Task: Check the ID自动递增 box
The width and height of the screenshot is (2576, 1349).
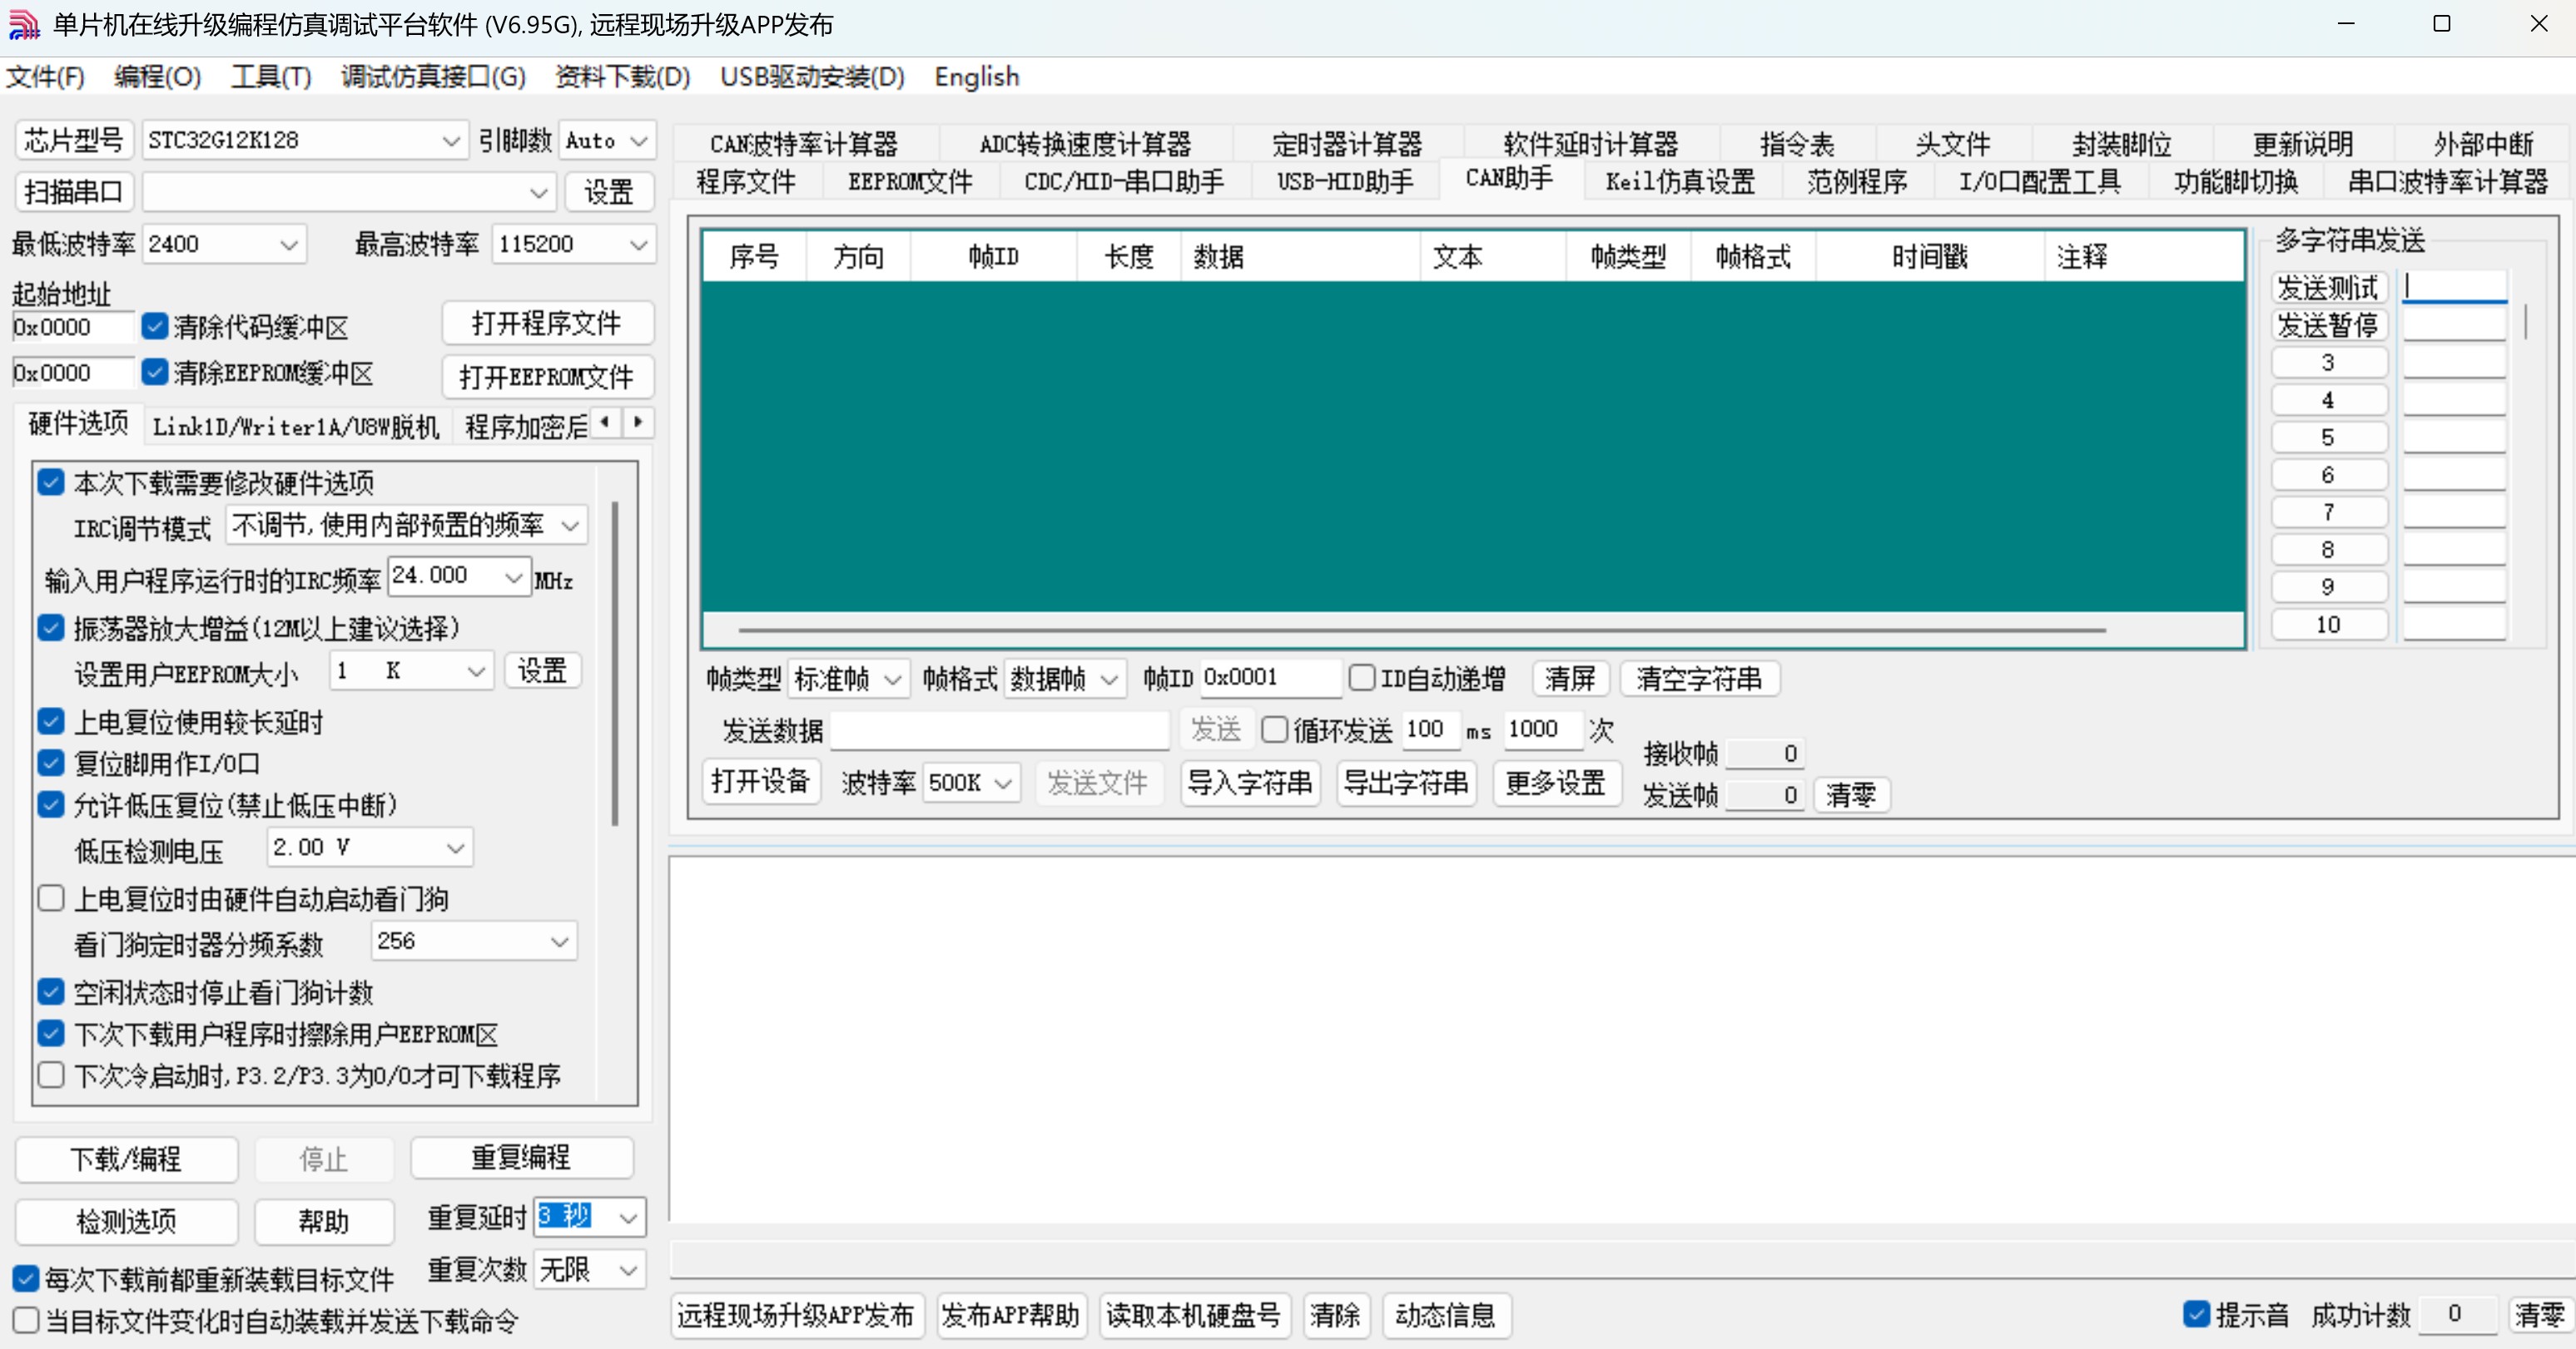Action: (1361, 678)
